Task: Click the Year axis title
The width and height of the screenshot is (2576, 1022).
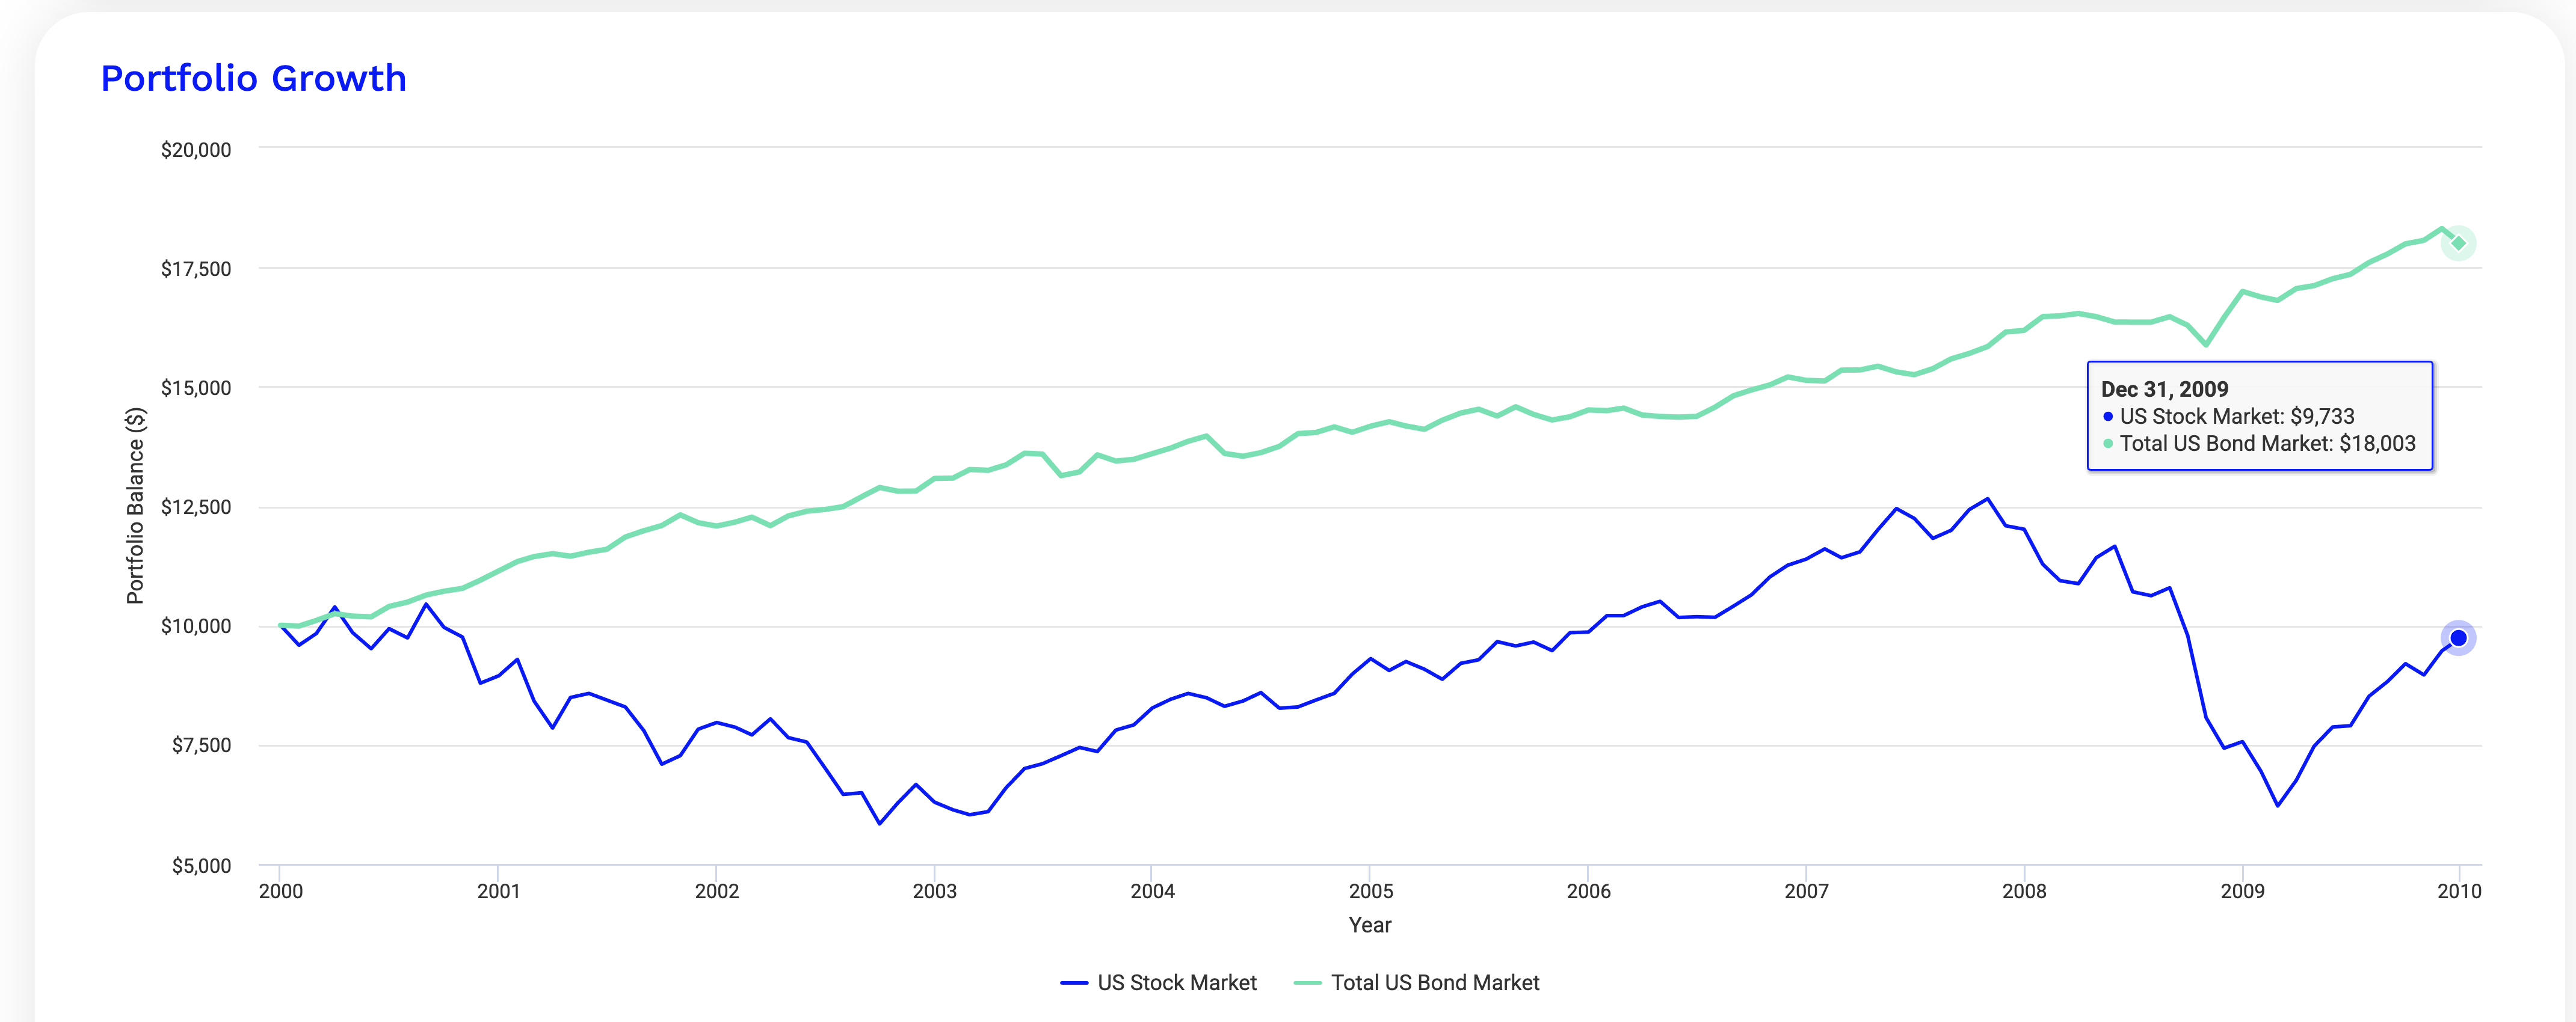Action: [x=1370, y=925]
